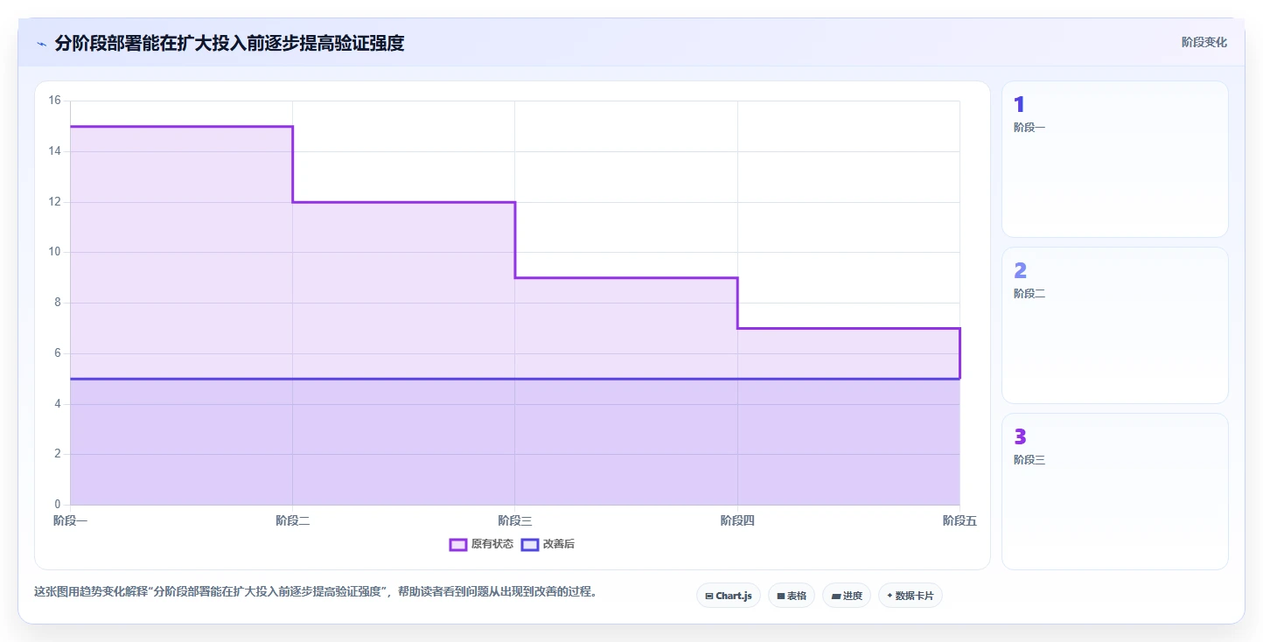Click the y-axis value 14
1263x642 pixels.
pos(54,151)
